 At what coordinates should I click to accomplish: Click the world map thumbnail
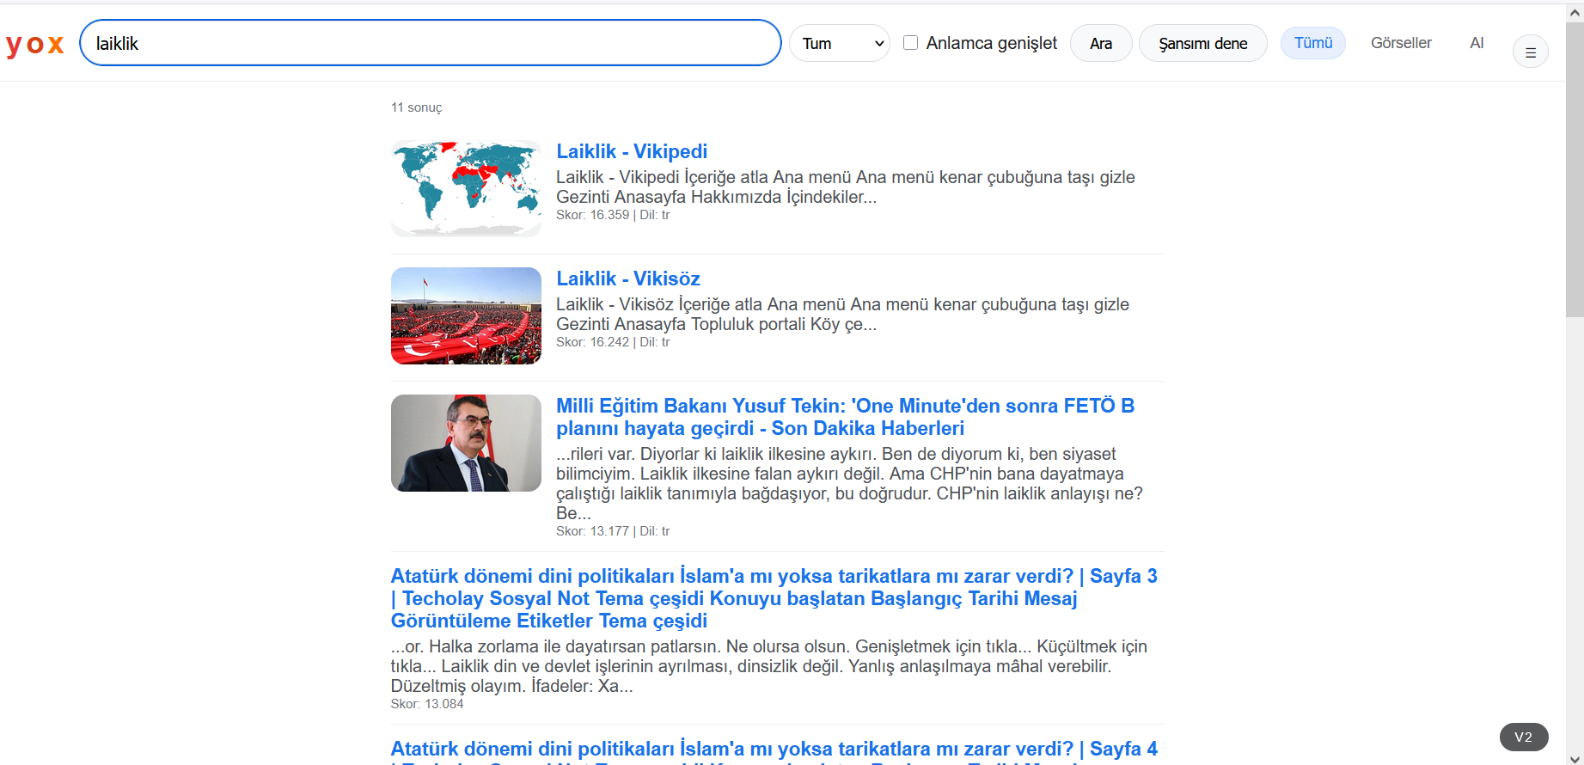pos(466,188)
